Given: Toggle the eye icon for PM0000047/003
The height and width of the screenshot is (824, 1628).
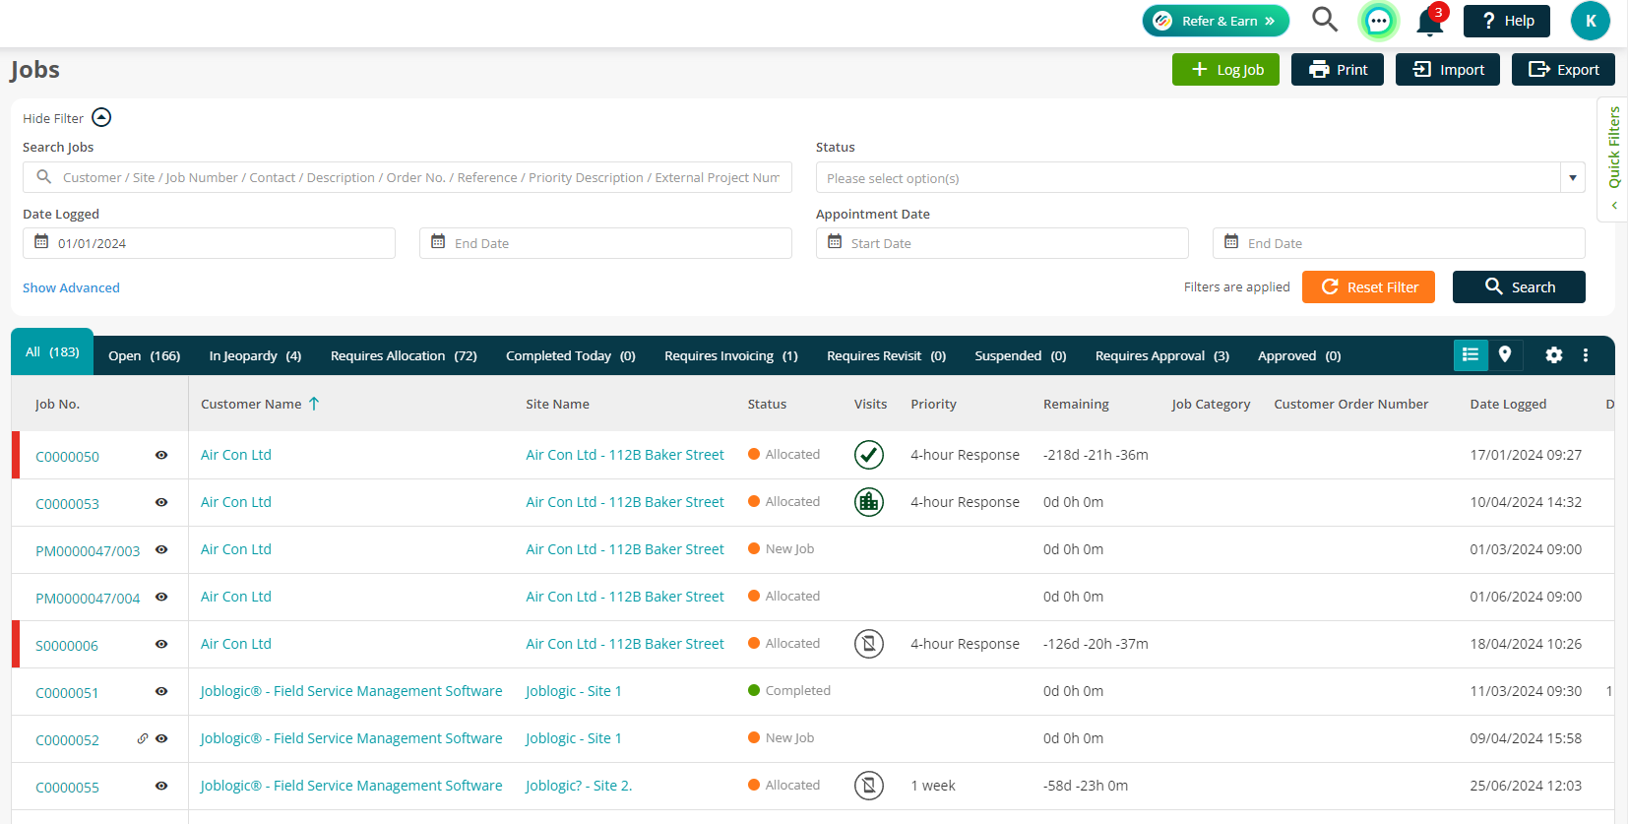Looking at the screenshot, I should pyautogui.click(x=161, y=549).
